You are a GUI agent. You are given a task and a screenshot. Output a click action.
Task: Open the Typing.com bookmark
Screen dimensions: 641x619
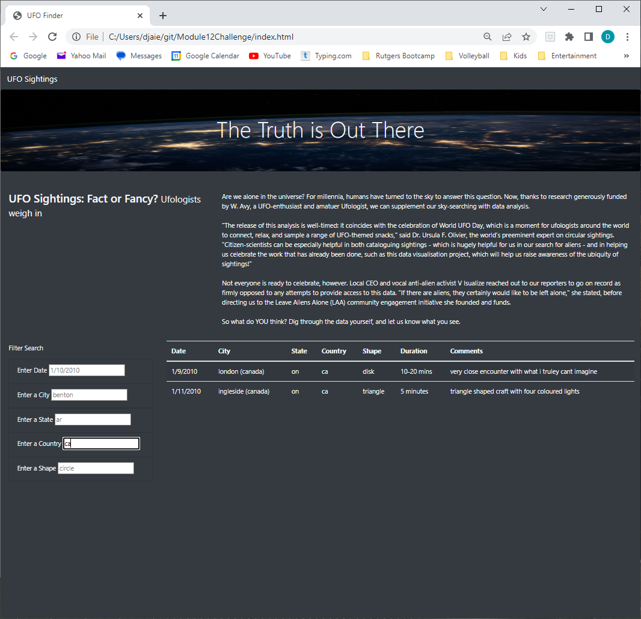(327, 56)
